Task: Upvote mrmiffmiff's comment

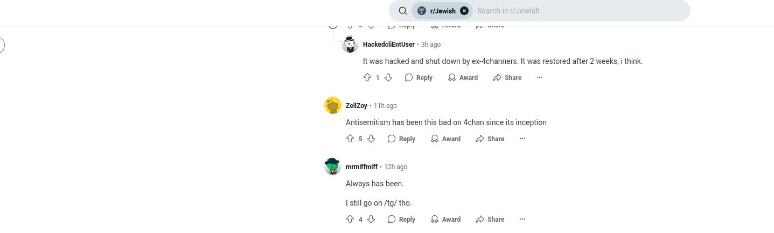Action: pos(350,219)
